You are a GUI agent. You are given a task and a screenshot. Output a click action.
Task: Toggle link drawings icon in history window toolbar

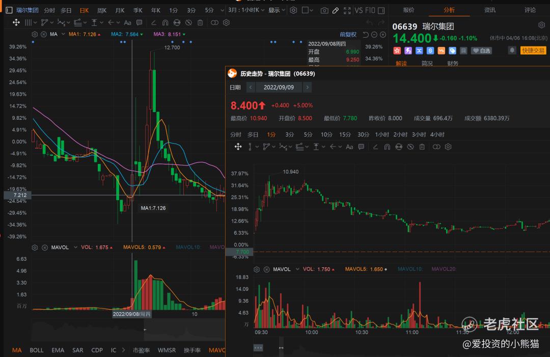click(x=436, y=147)
